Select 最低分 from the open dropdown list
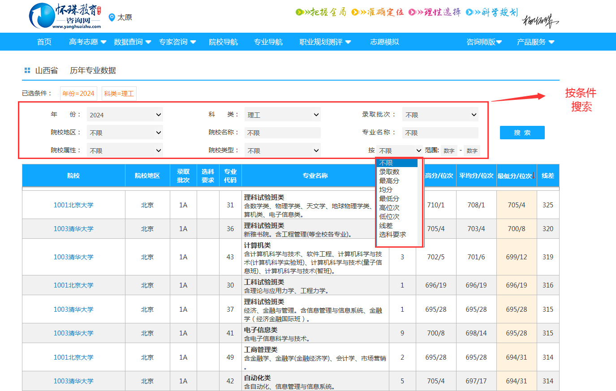The height and width of the screenshot is (391, 616). (389, 198)
